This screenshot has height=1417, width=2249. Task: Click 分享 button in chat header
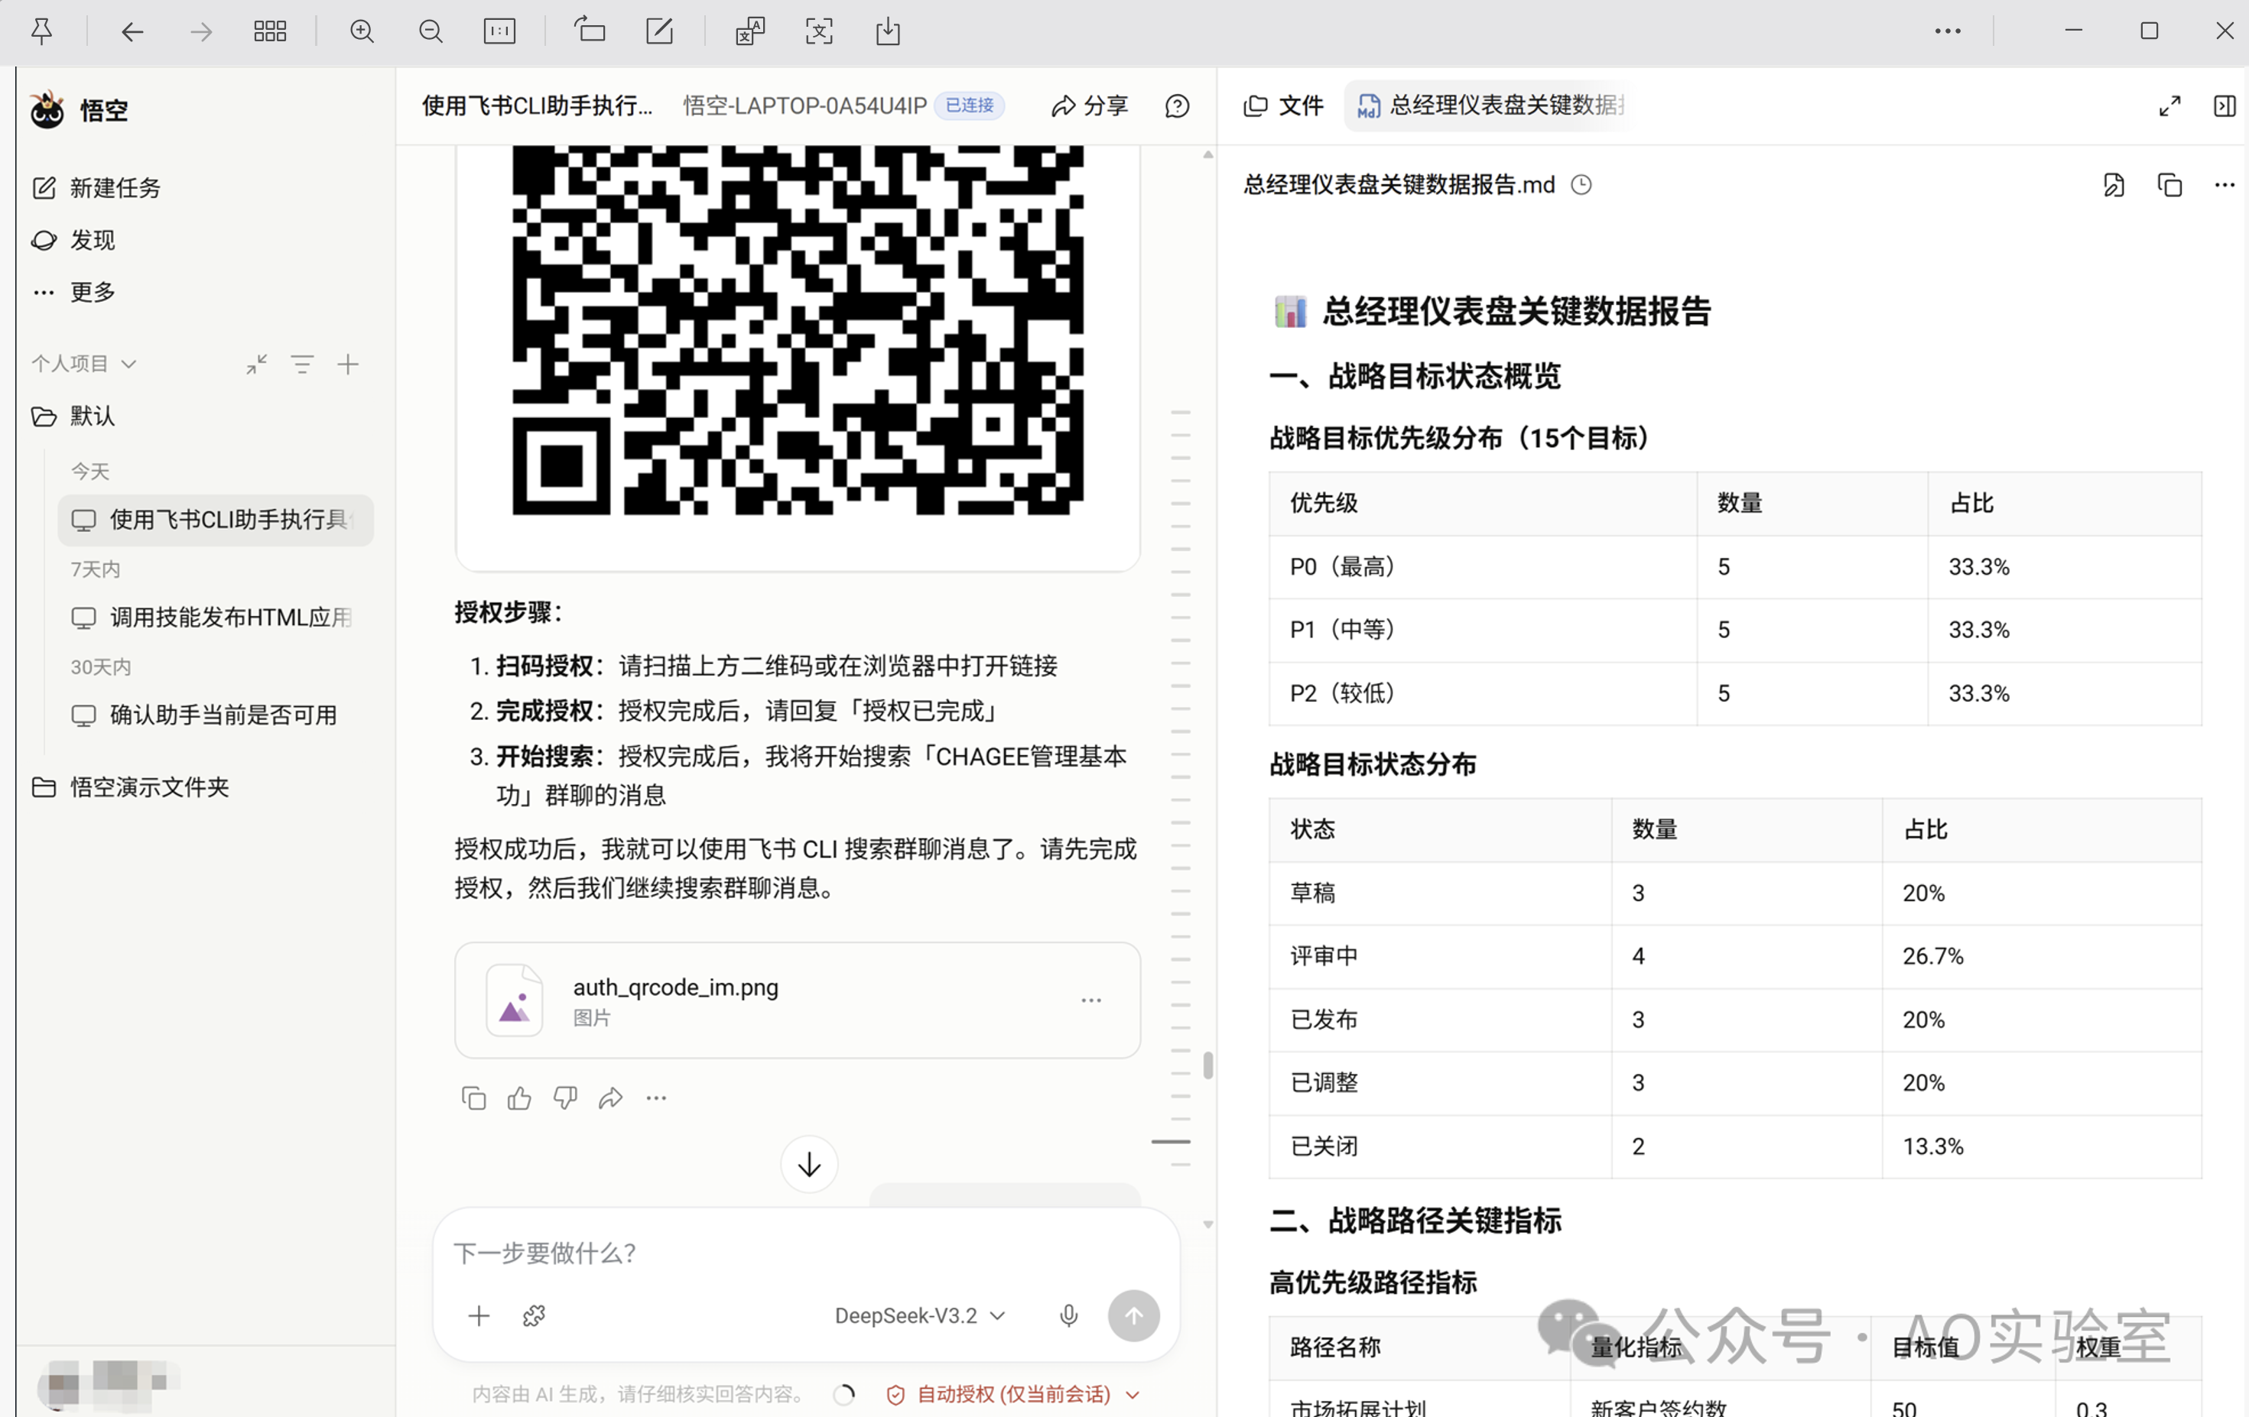pyautogui.click(x=1090, y=105)
